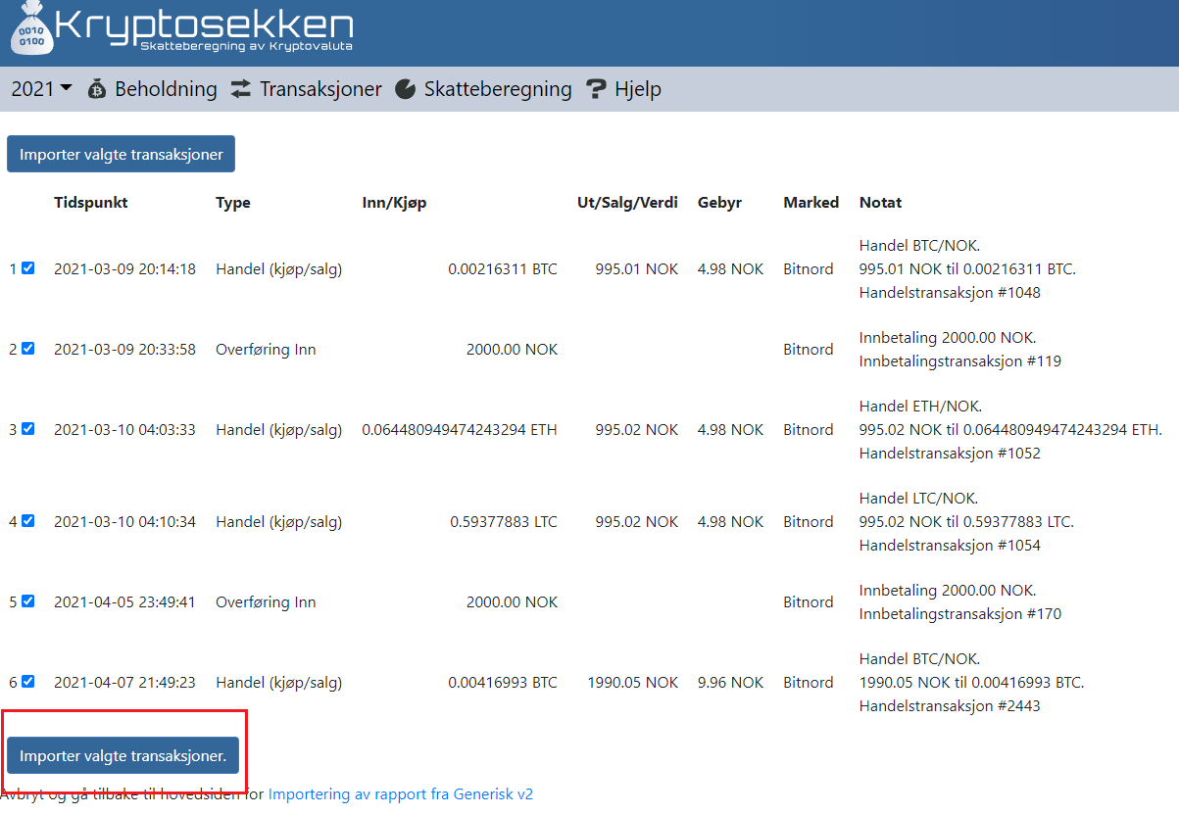Click Overføring Inn type in row 2

click(x=266, y=350)
